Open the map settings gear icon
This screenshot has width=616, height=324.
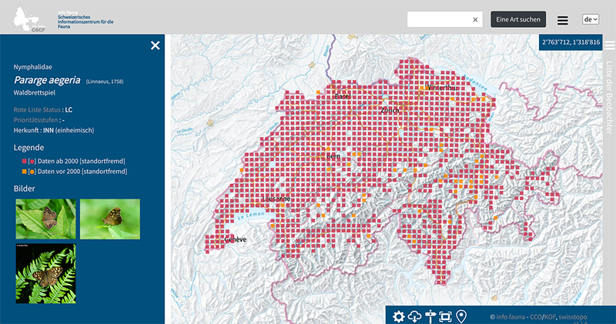399,316
